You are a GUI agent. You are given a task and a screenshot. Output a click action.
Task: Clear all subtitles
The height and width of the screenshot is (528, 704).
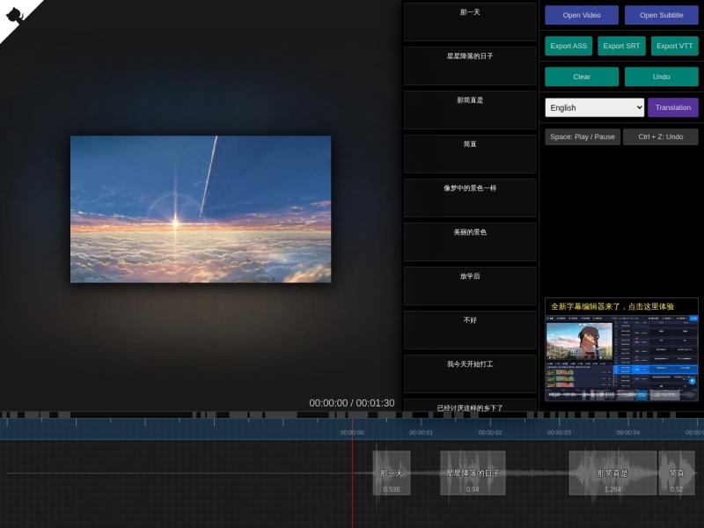pos(582,77)
